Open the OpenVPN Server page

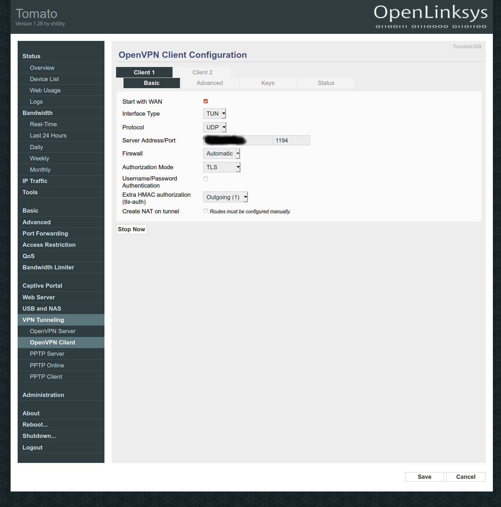tap(53, 331)
